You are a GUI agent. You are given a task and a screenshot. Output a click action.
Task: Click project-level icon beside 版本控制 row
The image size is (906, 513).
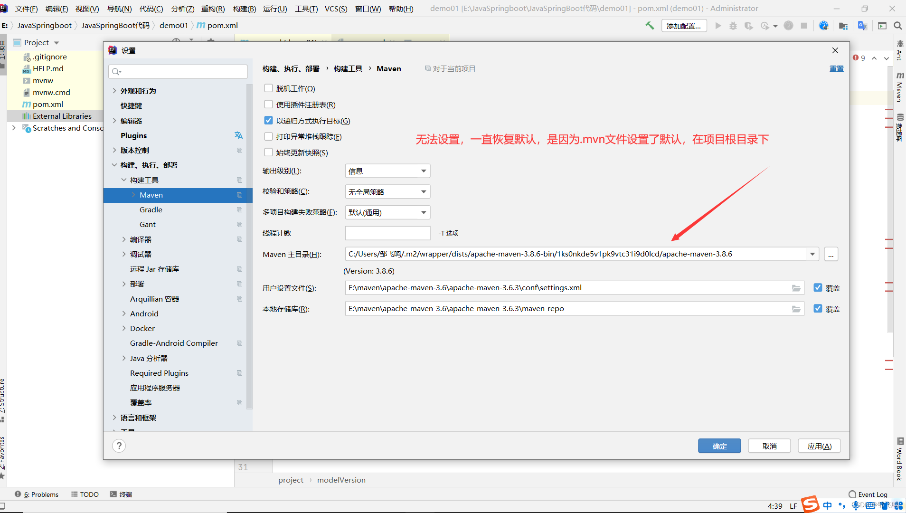point(239,150)
